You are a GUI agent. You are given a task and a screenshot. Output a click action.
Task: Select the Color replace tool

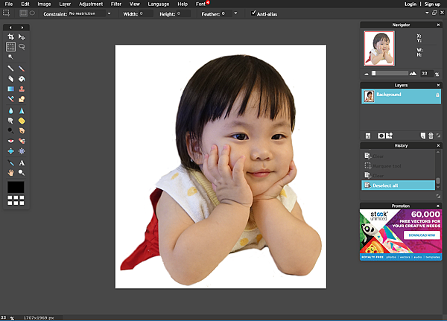10,99
